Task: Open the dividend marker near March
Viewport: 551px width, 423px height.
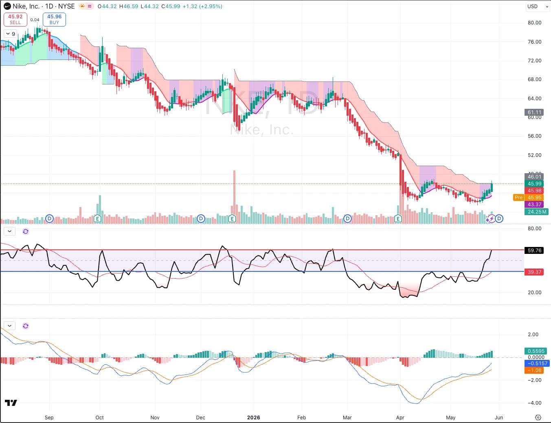Action: (347, 219)
